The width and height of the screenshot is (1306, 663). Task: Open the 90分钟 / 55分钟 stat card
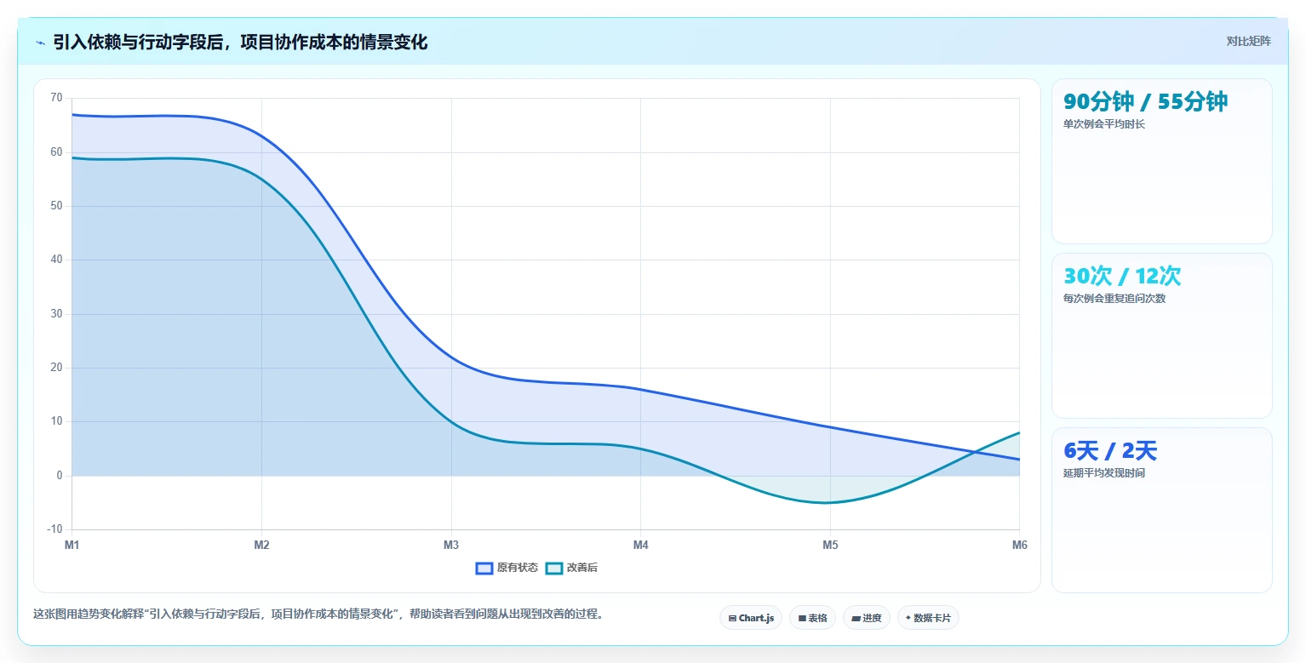point(1162,161)
